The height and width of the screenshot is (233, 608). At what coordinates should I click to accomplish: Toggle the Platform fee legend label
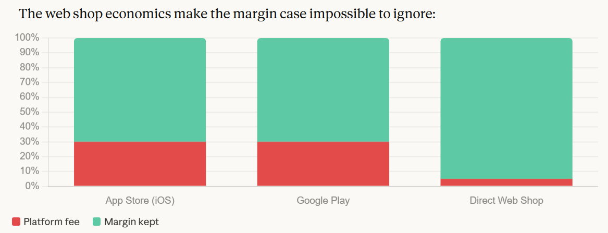[x=52, y=222]
